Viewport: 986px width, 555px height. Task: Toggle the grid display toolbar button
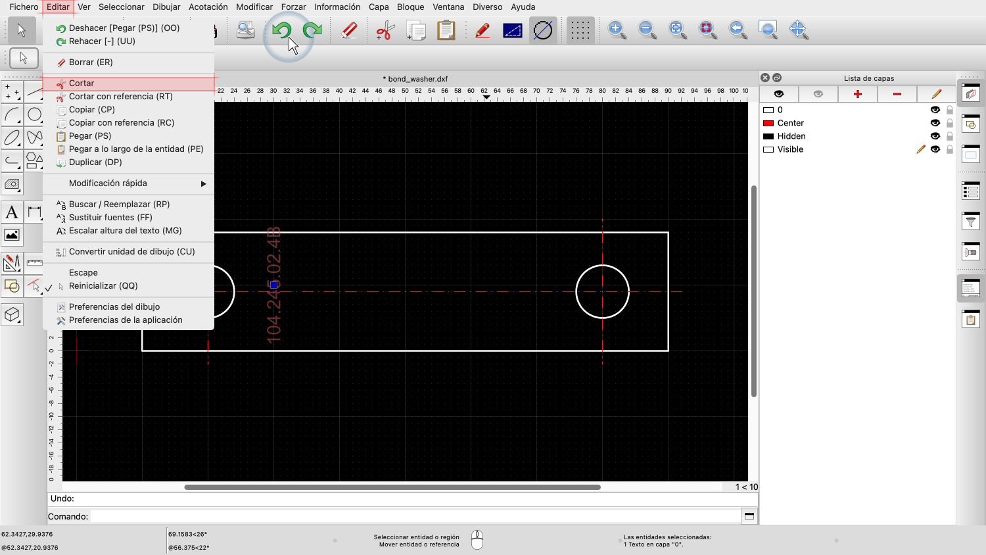click(x=580, y=30)
